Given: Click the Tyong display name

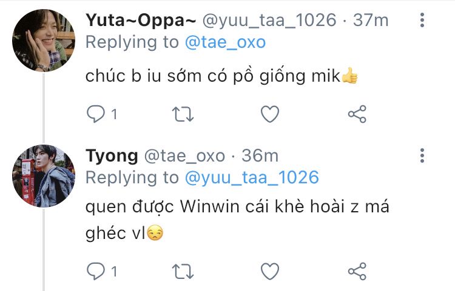Looking at the screenshot, I should (112, 155).
